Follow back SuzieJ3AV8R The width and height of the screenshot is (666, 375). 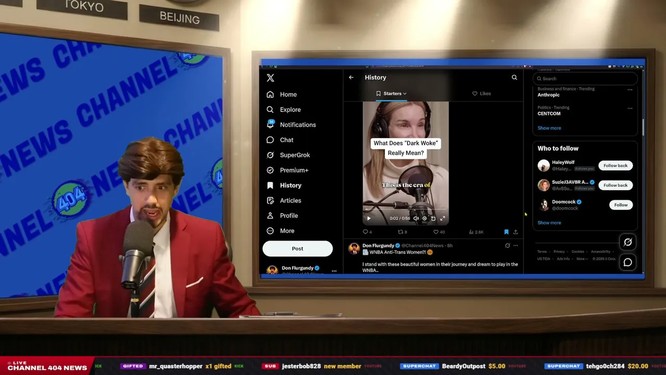(616, 185)
